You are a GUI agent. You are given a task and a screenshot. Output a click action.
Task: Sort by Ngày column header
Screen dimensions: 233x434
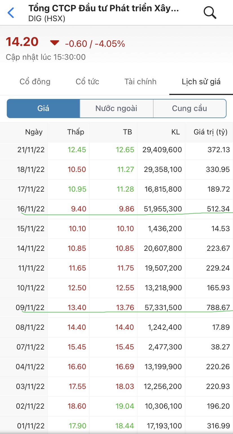click(x=34, y=132)
